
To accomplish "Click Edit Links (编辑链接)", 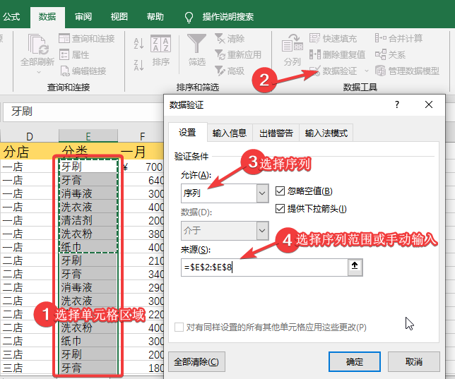I will pyautogui.click(x=83, y=71).
